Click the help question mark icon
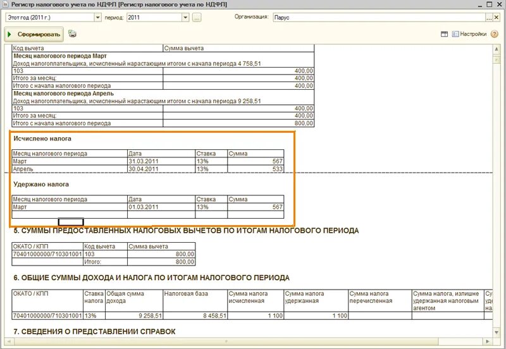This screenshot has height=349, width=506. click(494, 34)
